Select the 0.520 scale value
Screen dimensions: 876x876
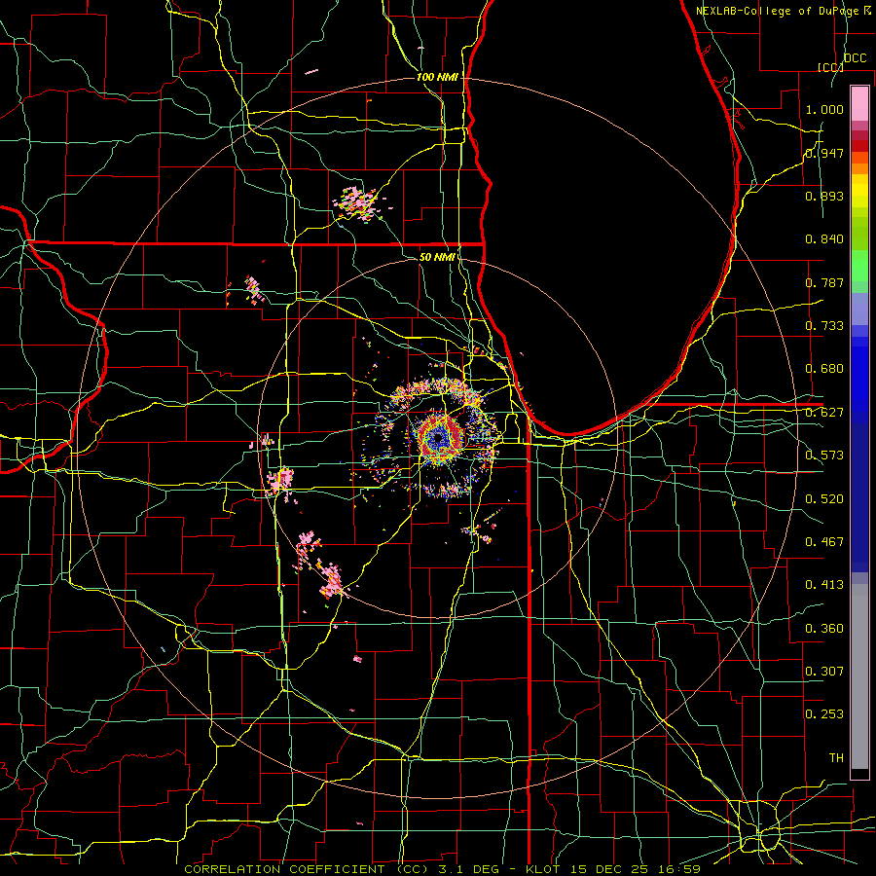point(824,499)
